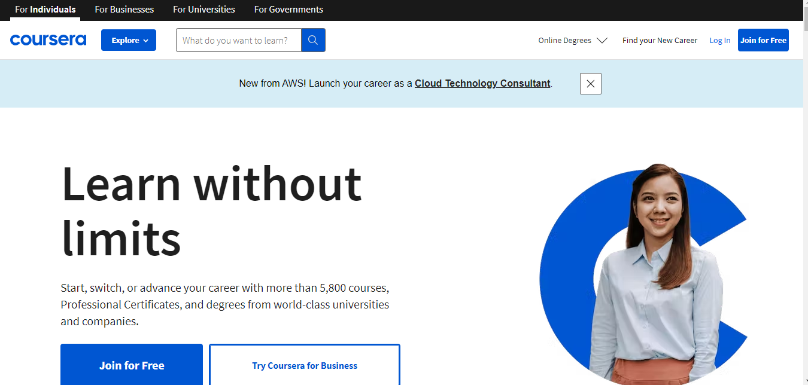This screenshot has height=385, width=808.
Task: Go to the For Governments tab
Action: (x=288, y=10)
